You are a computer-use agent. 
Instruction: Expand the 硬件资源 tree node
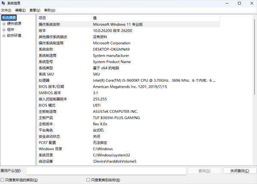(4, 24)
